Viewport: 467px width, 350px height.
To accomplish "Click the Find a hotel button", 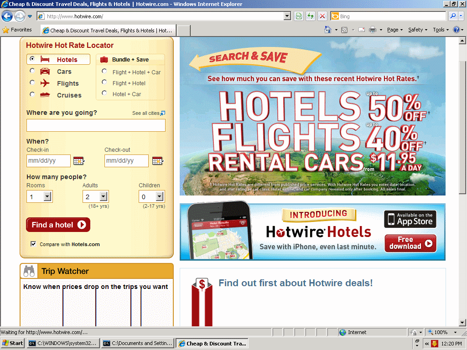I will click(x=58, y=225).
